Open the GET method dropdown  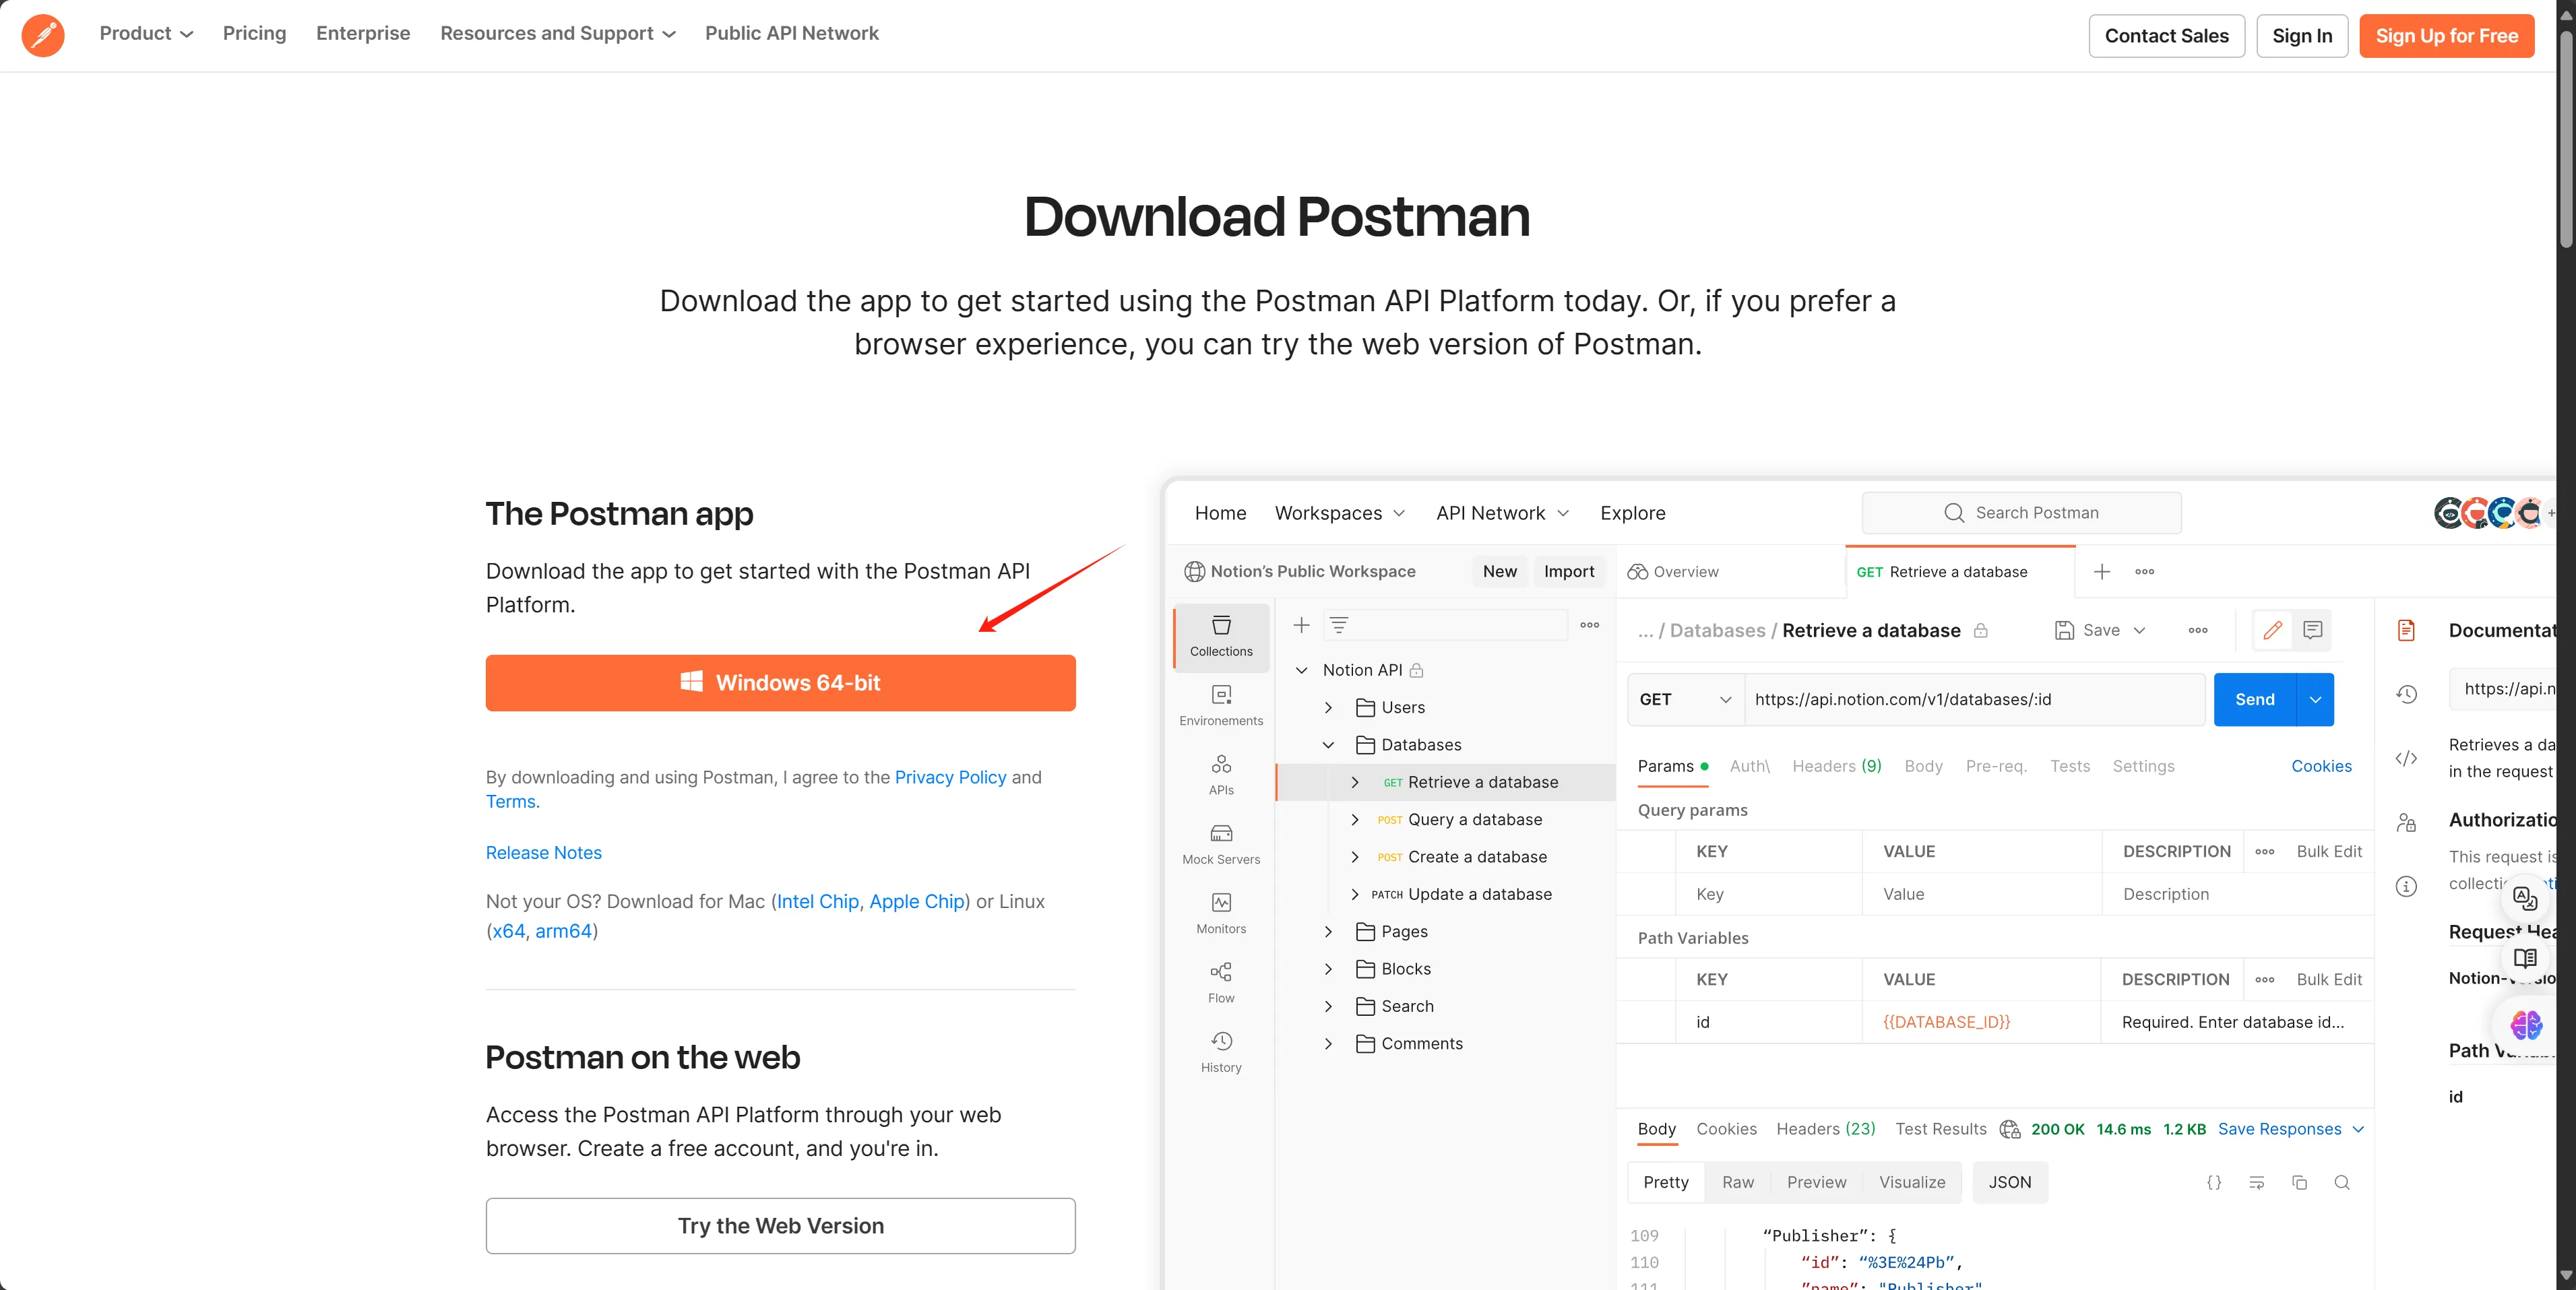pyautogui.click(x=1686, y=700)
